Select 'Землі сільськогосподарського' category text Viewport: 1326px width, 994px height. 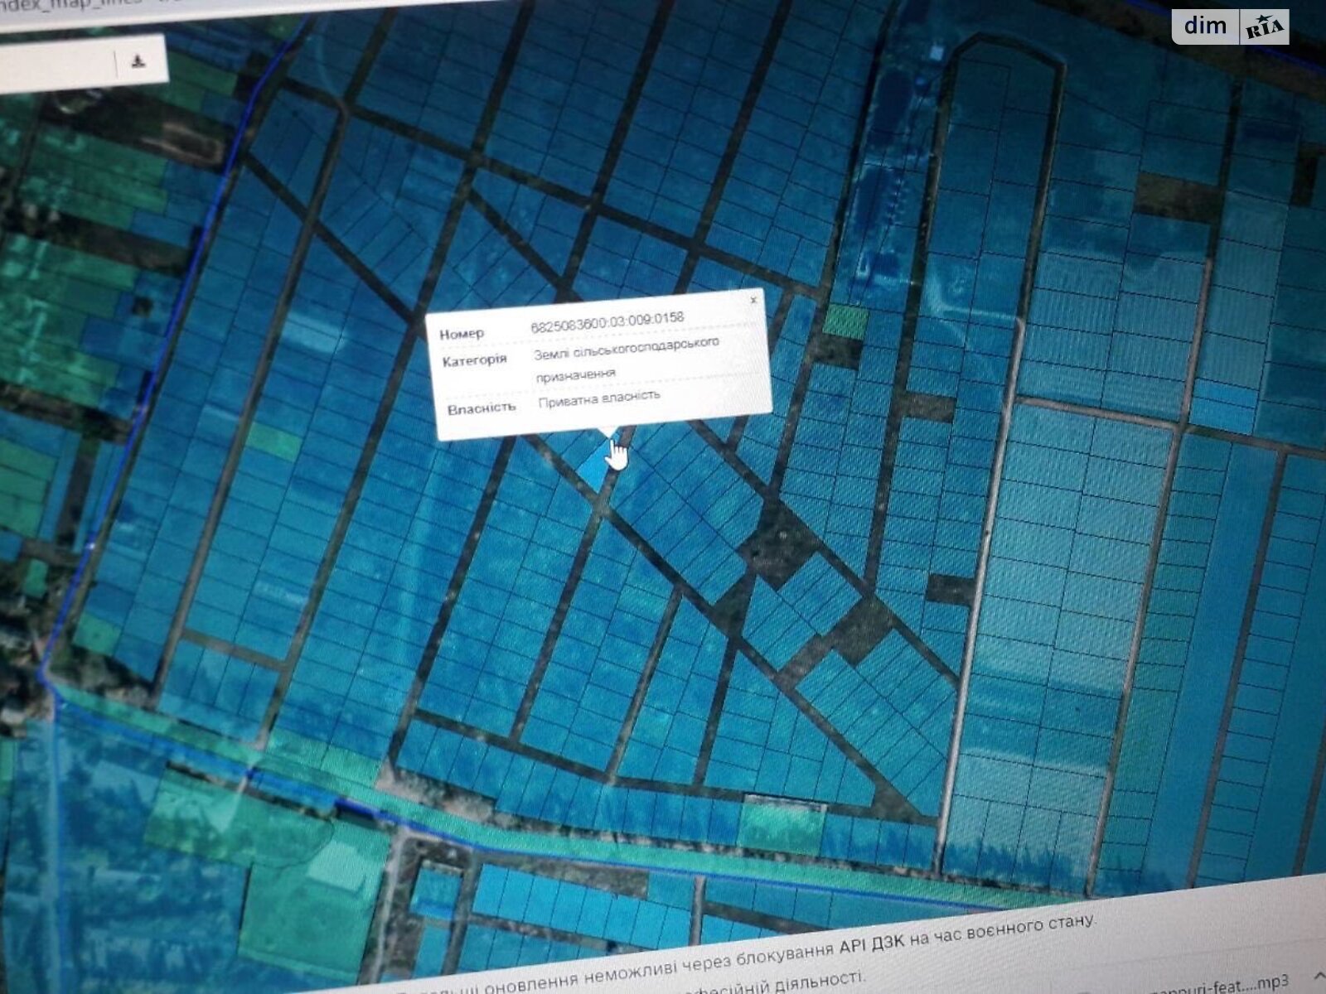pyautogui.click(x=627, y=349)
